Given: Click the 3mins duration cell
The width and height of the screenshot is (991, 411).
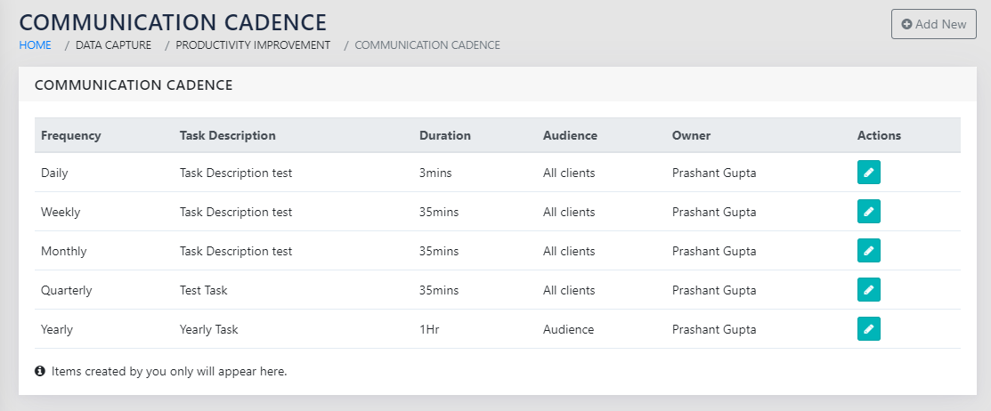Looking at the screenshot, I should (x=435, y=173).
